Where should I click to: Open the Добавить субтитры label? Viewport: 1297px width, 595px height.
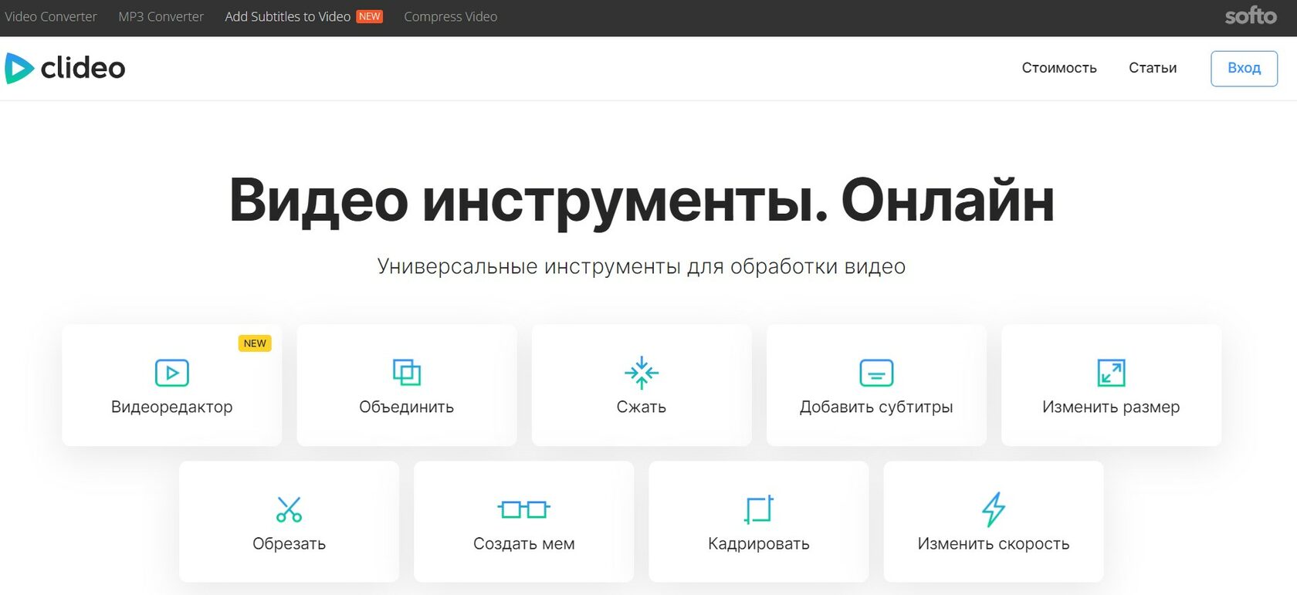(x=876, y=407)
